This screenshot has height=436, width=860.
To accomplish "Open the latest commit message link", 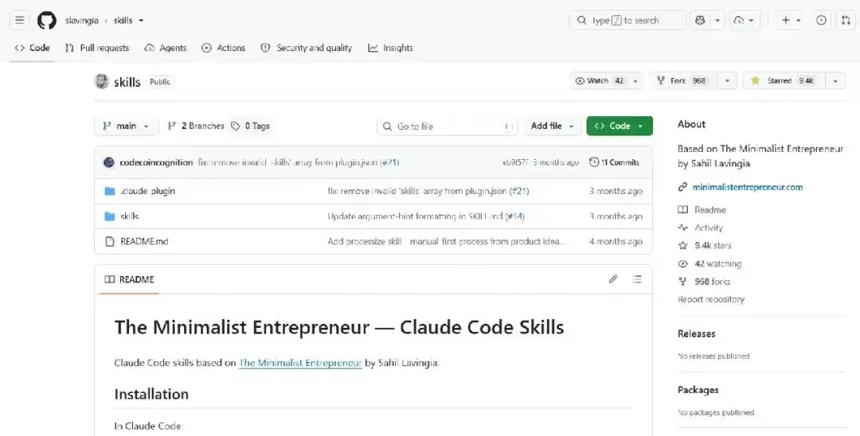I will pyautogui.click(x=299, y=162).
